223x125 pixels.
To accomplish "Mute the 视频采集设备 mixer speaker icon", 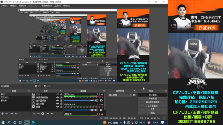I will click(96, 110).
